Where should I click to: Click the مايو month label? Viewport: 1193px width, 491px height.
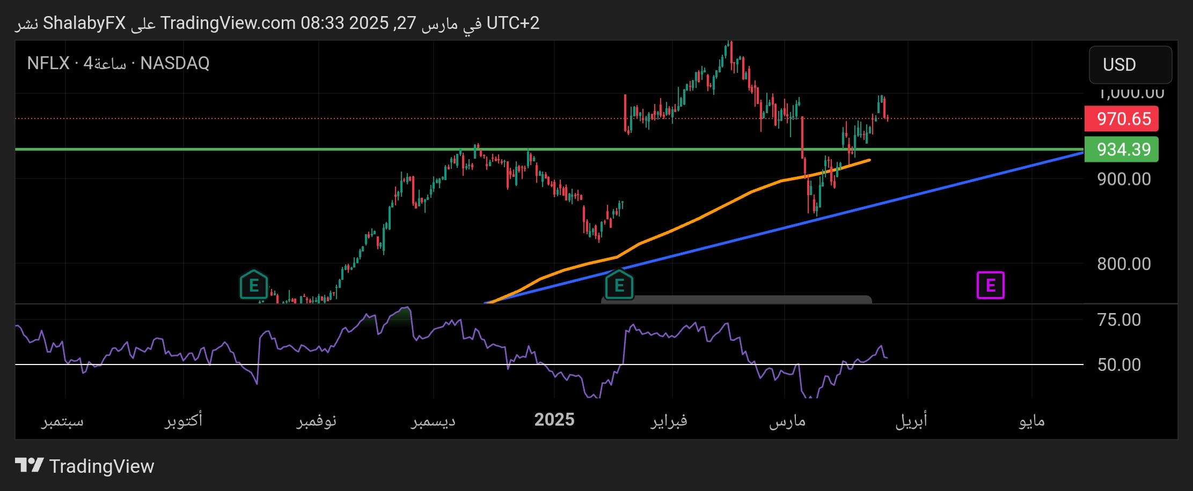[x=1032, y=421]
